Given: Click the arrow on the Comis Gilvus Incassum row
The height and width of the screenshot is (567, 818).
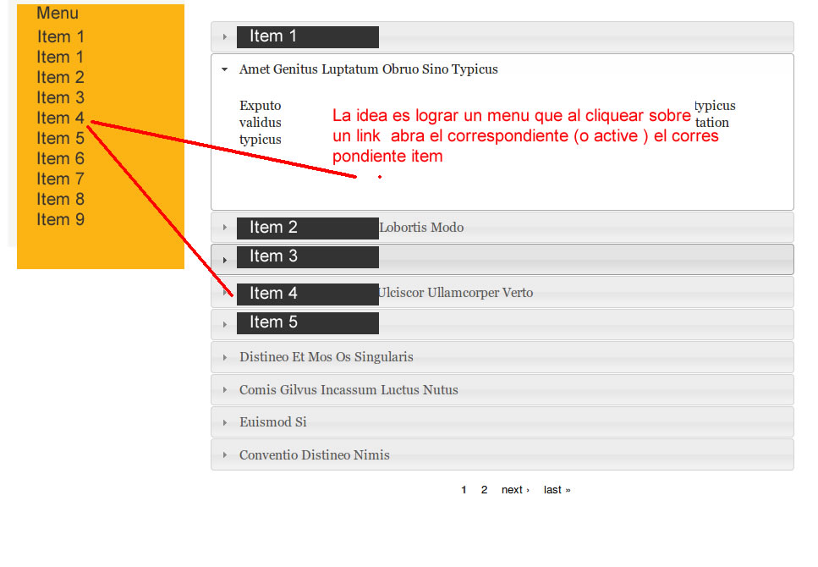Looking at the screenshot, I should tap(225, 390).
